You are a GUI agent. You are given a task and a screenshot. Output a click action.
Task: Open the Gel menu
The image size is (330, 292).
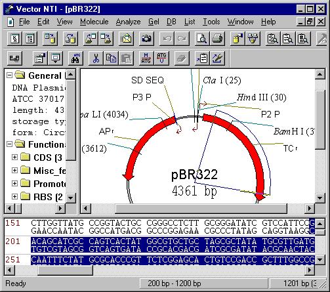(x=154, y=22)
